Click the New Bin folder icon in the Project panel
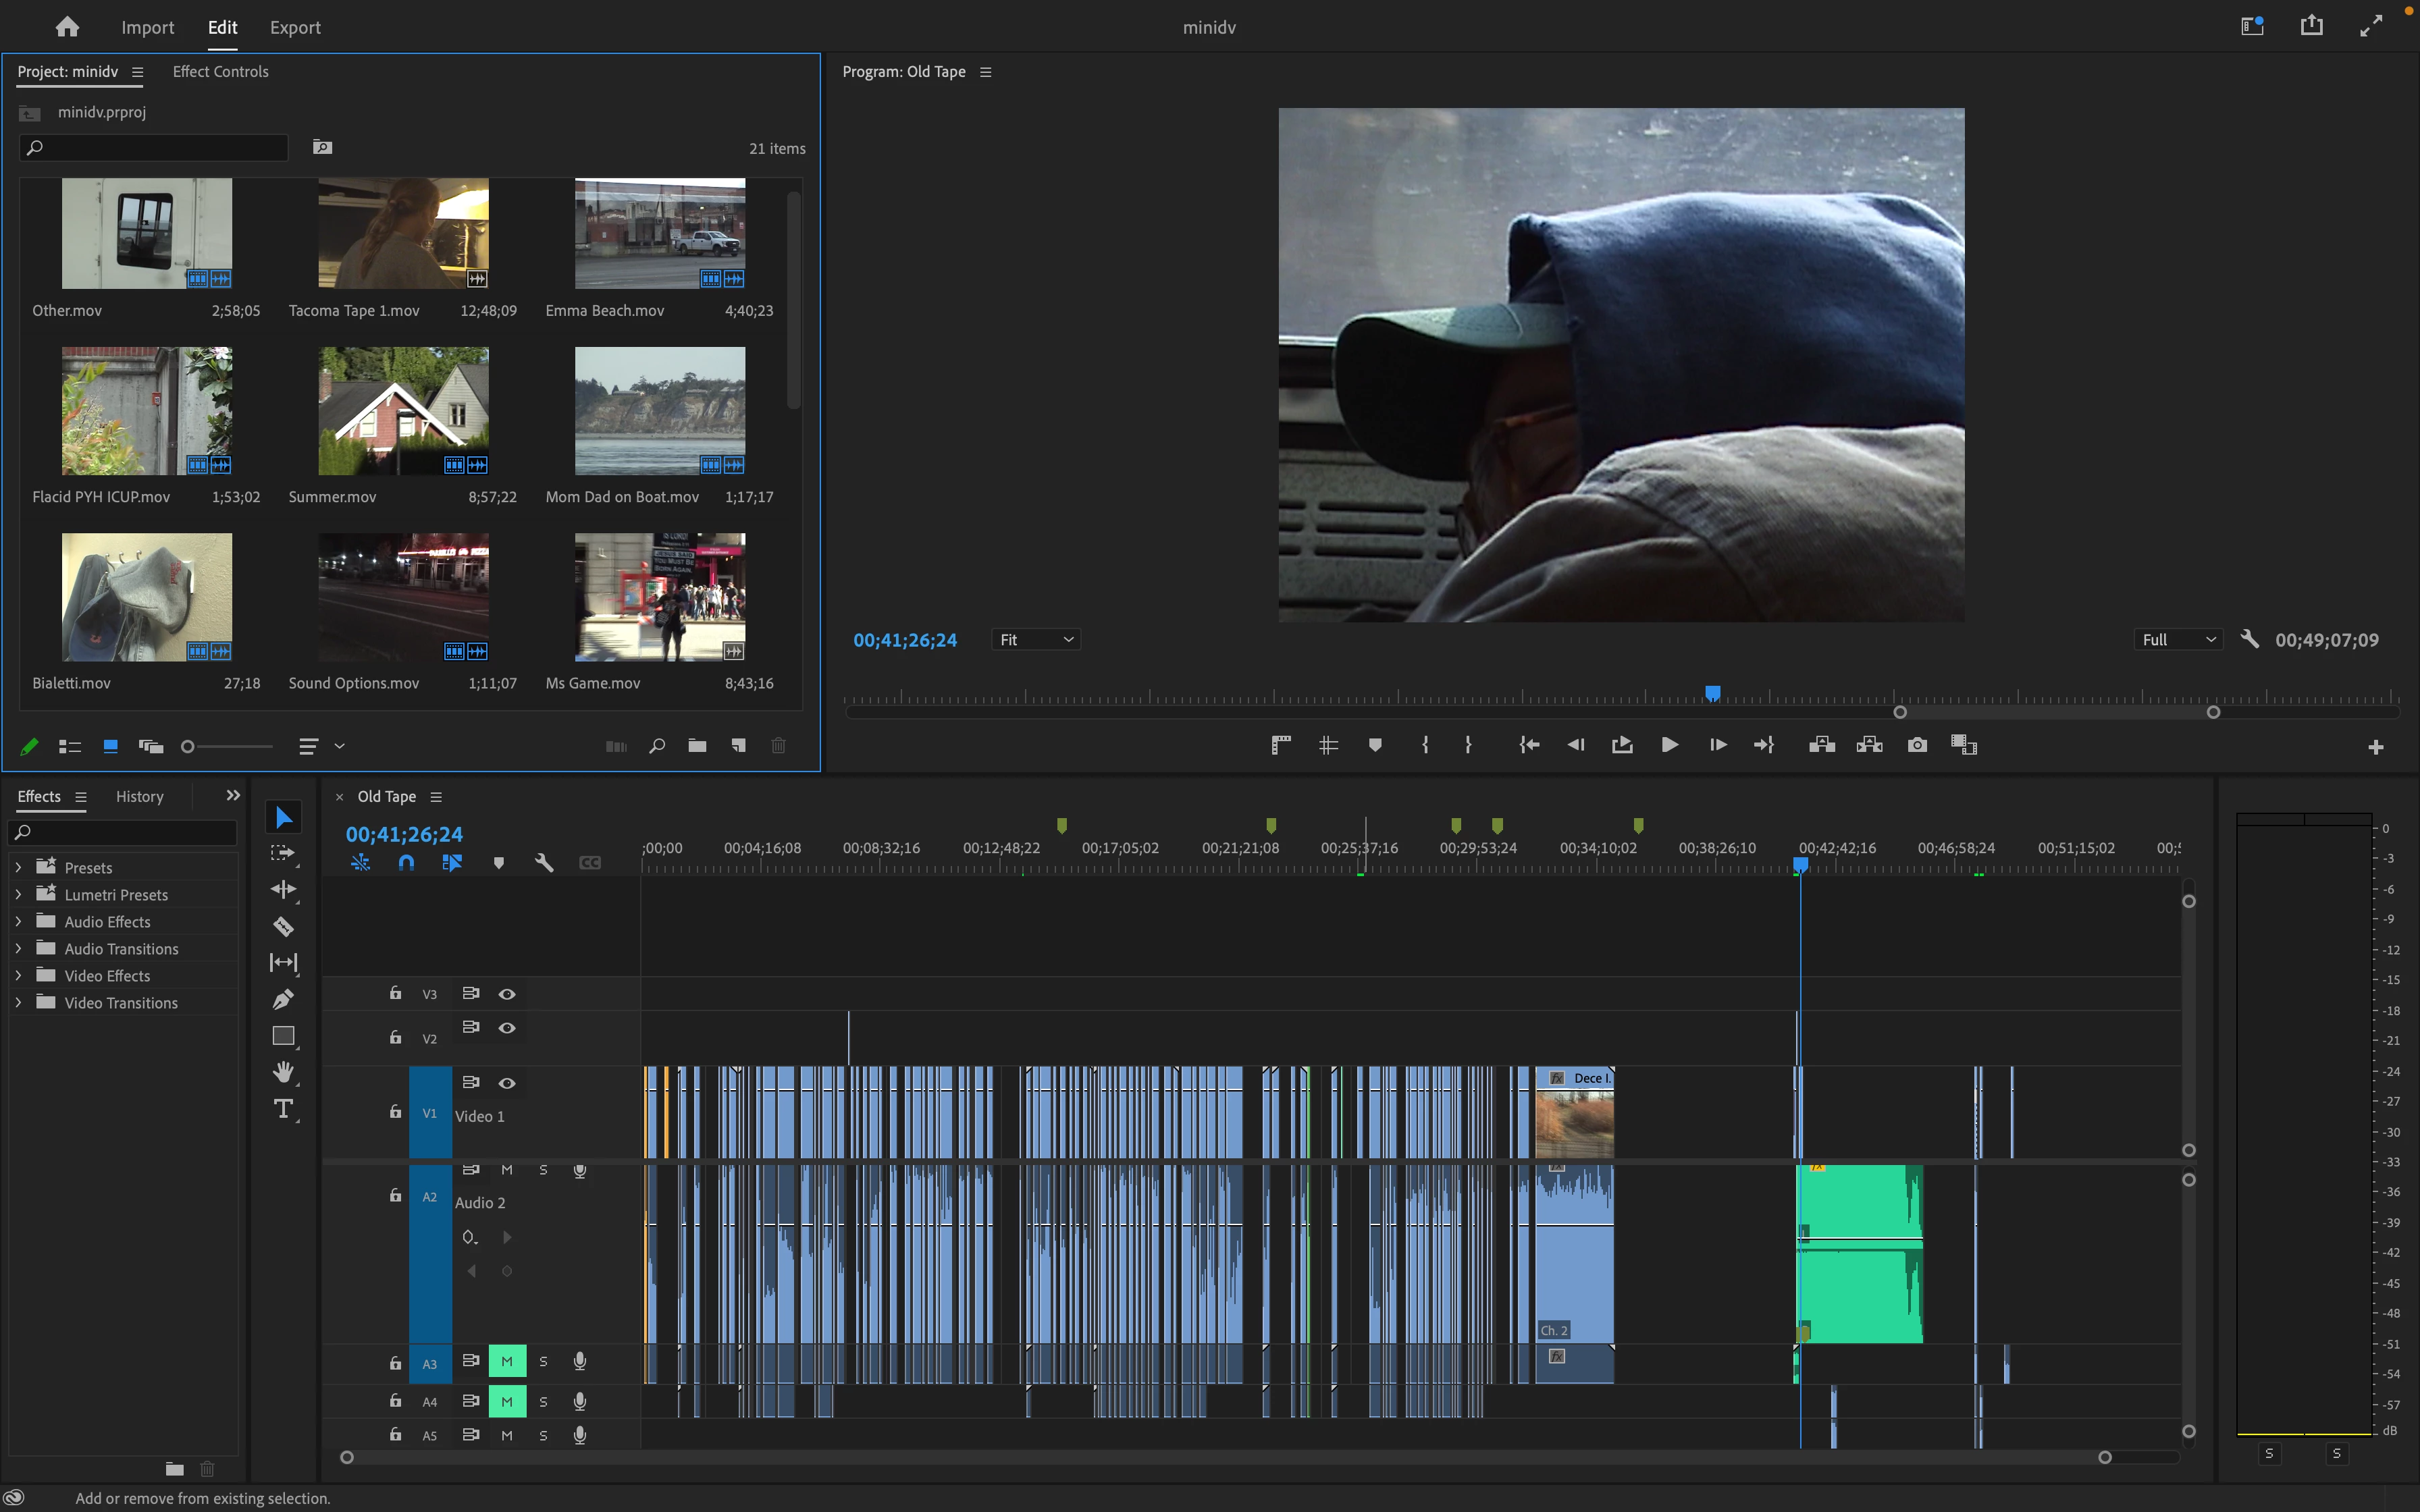The height and width of the screenshot is (1512, 2420). pos(697,745)
